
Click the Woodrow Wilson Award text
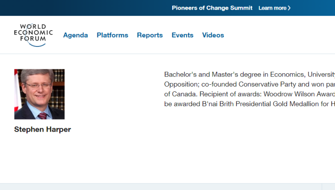pyautogui.click(x=299, y=94)
